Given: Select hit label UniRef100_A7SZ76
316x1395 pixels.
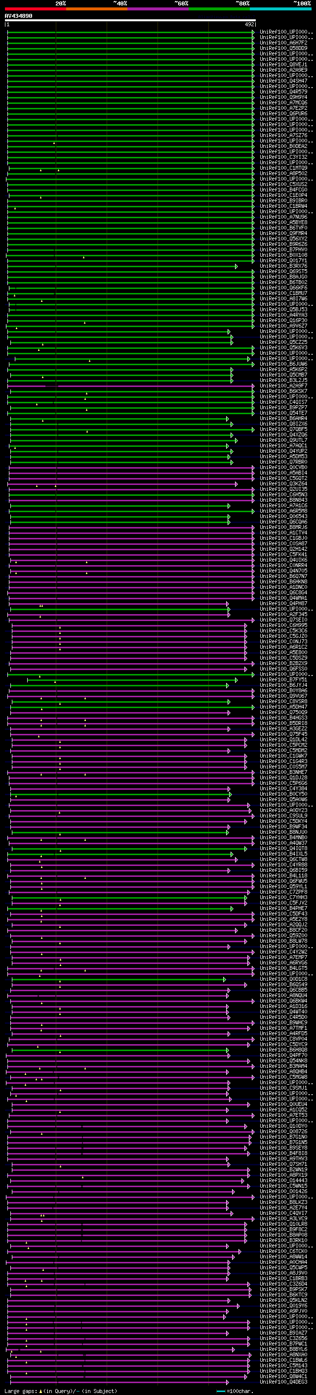Looking at the screenshot, I should [x=283, y=136].
